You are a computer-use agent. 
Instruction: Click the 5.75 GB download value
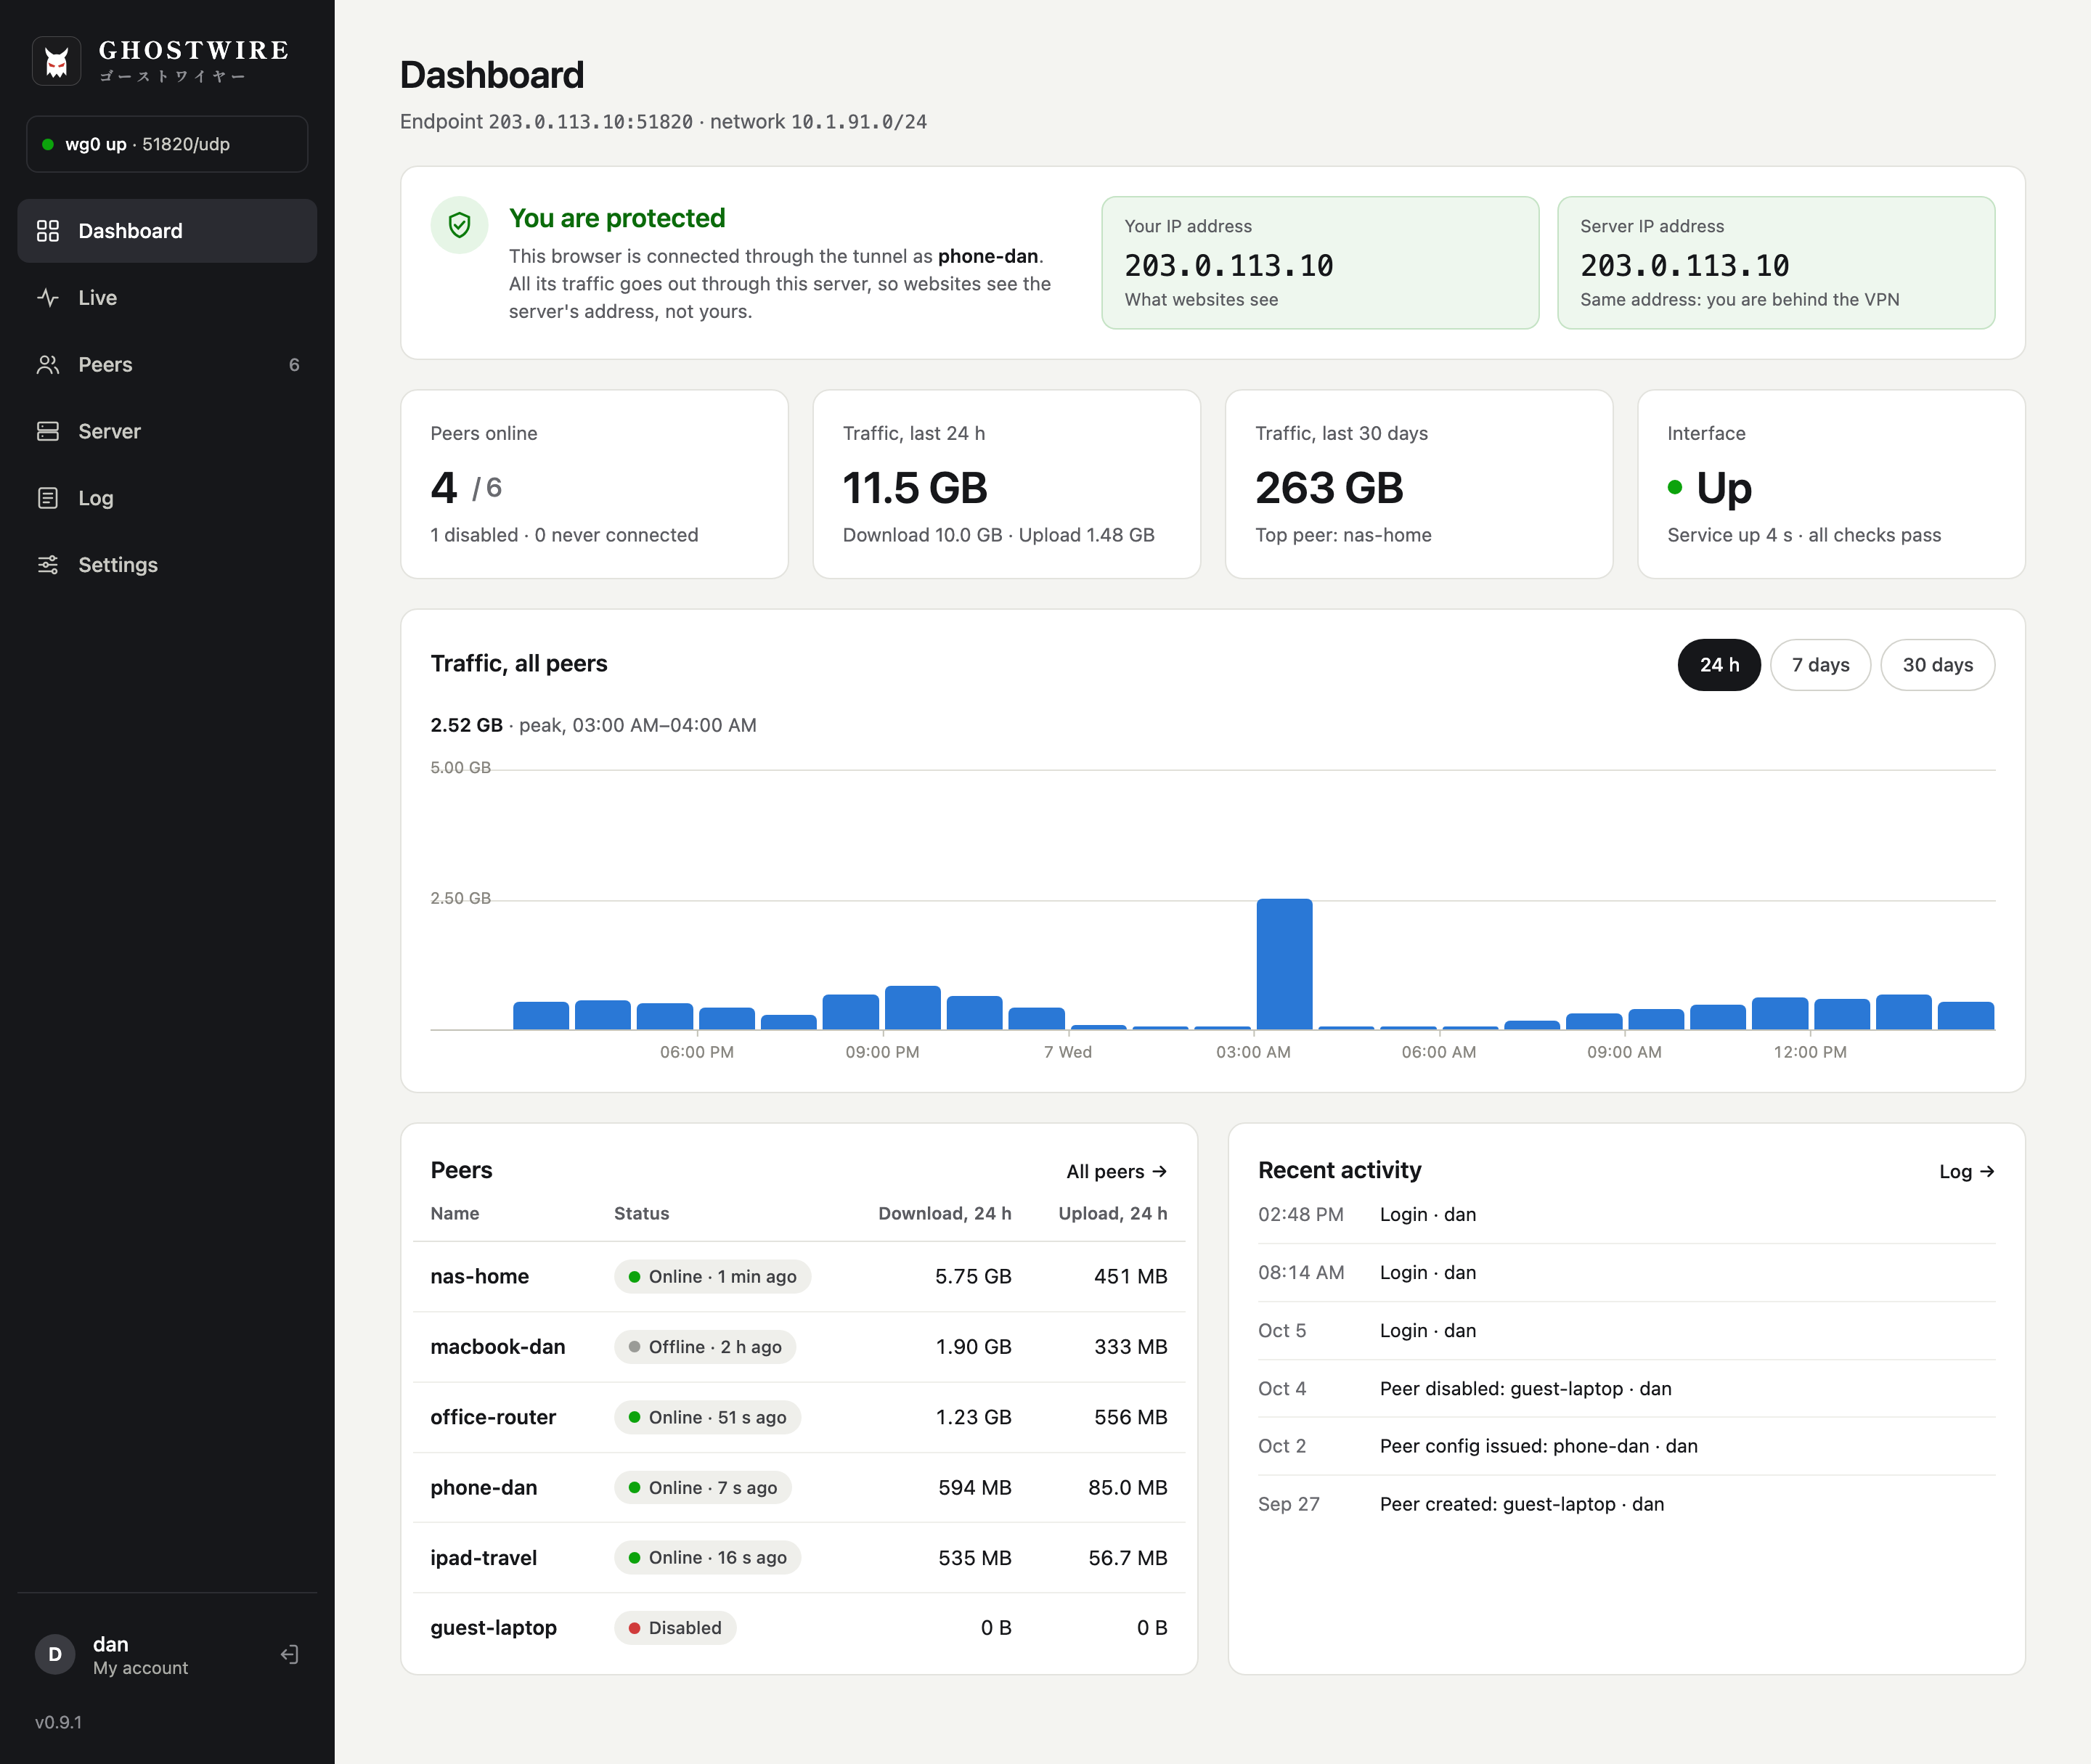[973, 1276]
